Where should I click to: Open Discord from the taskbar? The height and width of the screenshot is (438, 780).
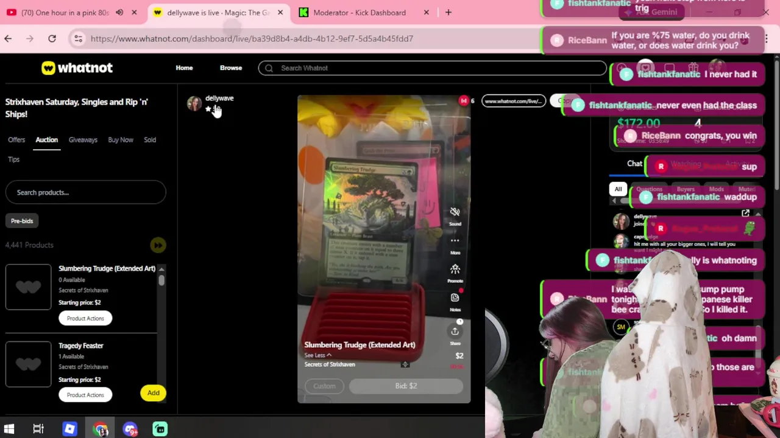coord(130,429)
